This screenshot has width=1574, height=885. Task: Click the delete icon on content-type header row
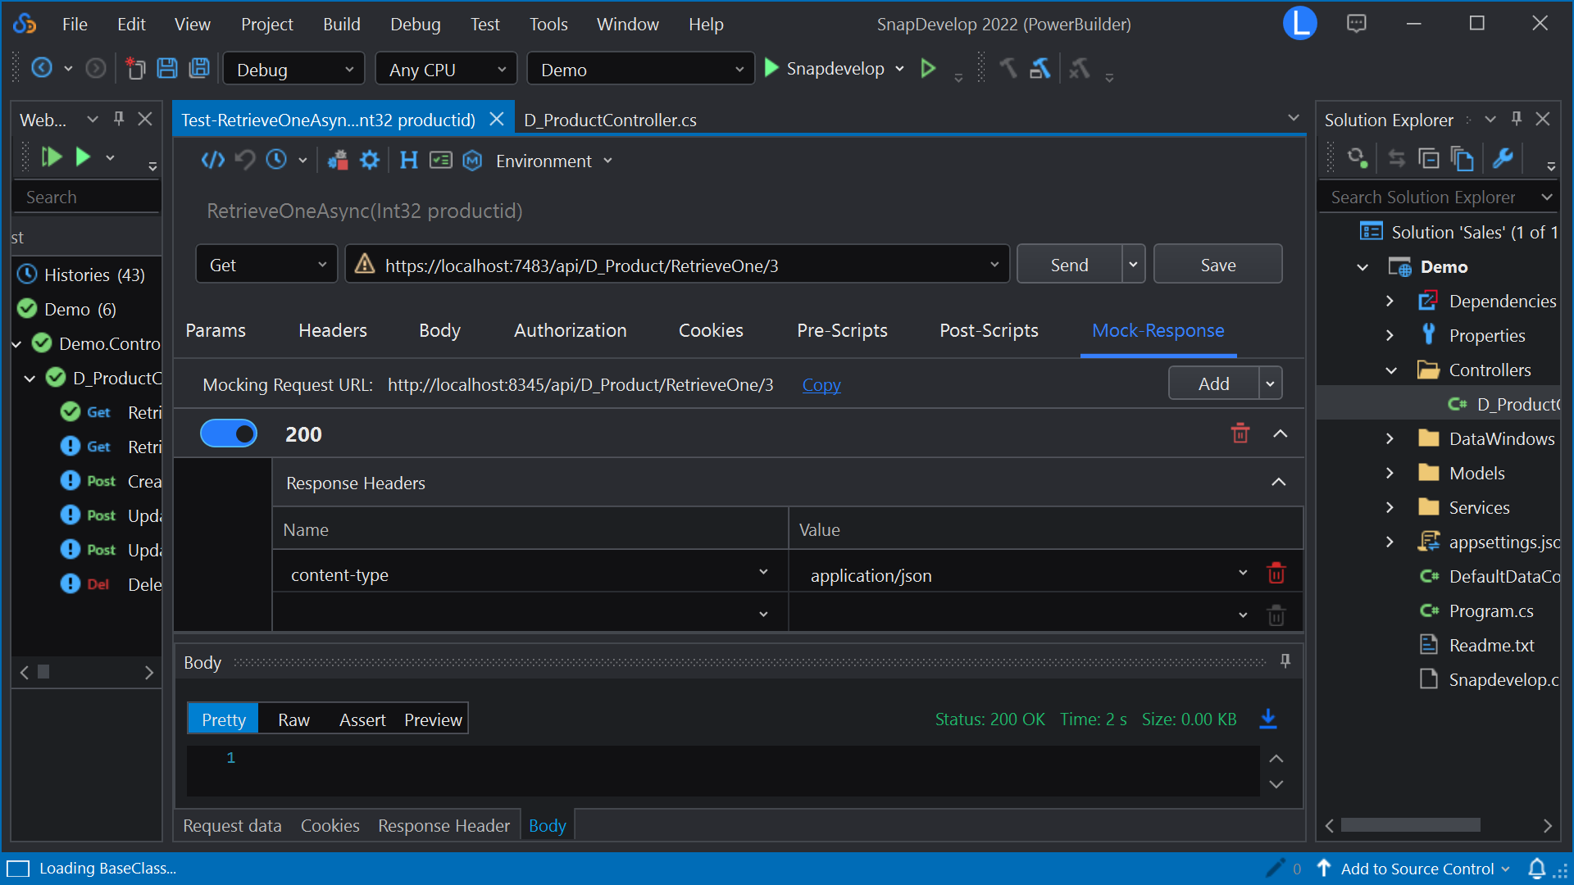point(1276,574)
